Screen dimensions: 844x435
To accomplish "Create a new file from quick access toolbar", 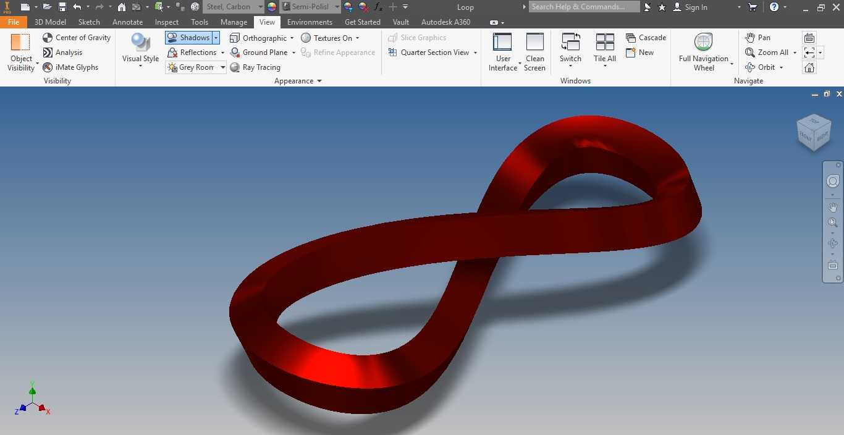I will (x=24, y=7).
